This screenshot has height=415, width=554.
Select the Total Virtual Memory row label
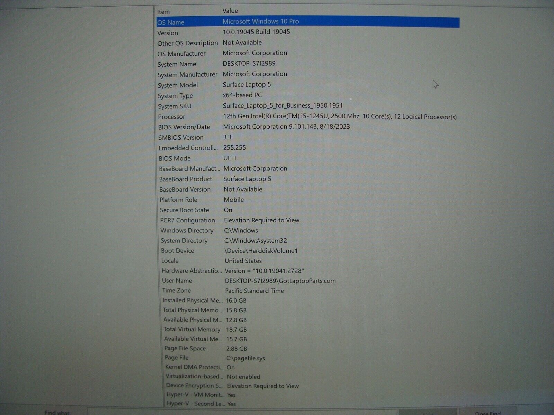[x=192, y=330]
